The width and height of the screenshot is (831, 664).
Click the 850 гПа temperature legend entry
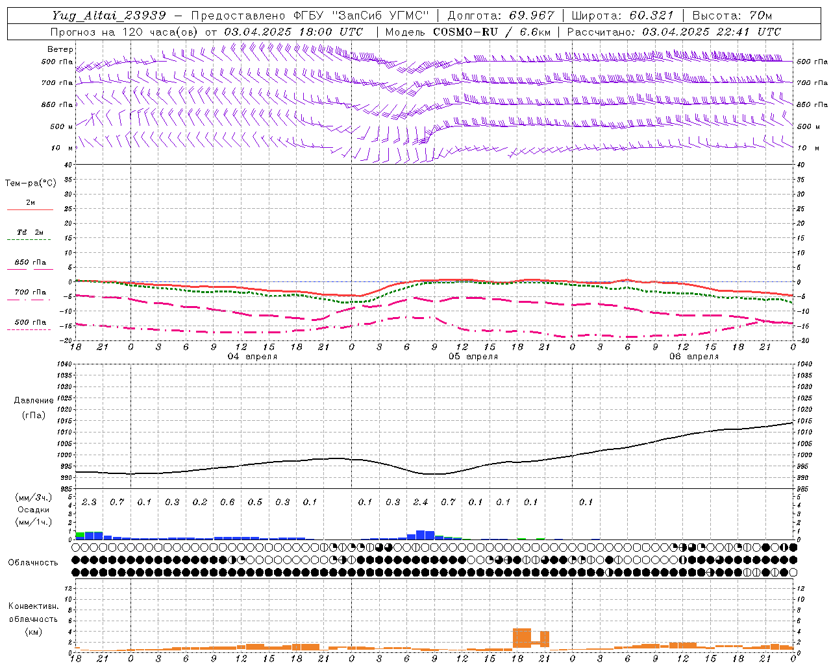coord(30,263)
